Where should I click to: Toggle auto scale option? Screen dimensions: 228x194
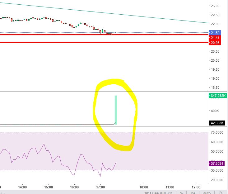coord(207,193)
